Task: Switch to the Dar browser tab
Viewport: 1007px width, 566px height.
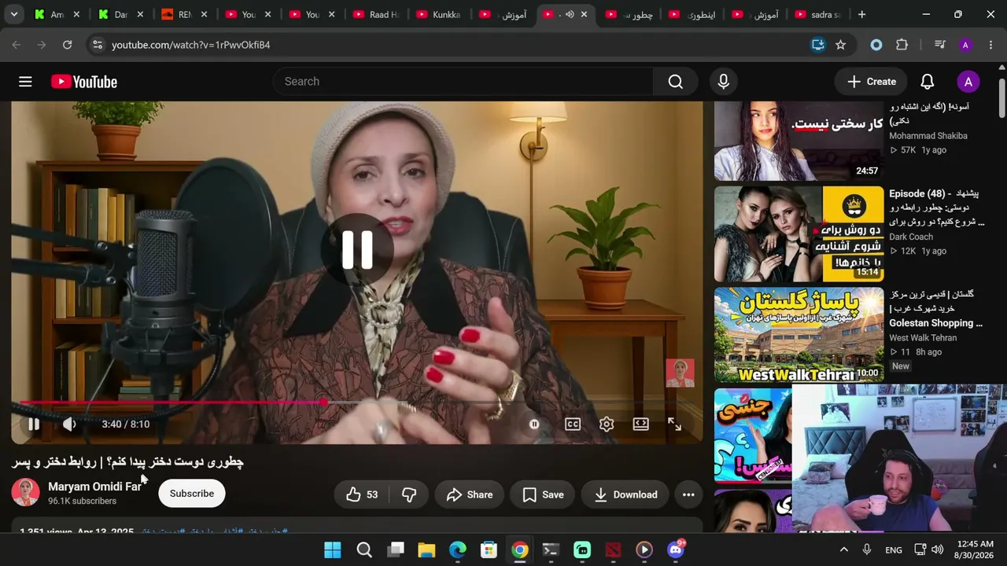Action: (120, 14)
